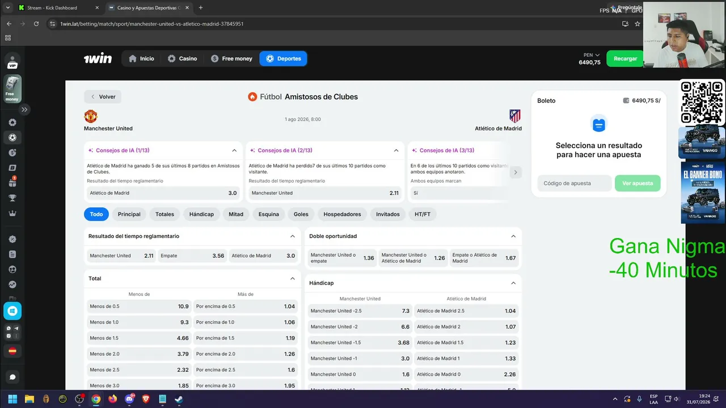Click the Atlético de Madrid crest
The height and width of the screenshot is (408, 726).
coord(515,116)
